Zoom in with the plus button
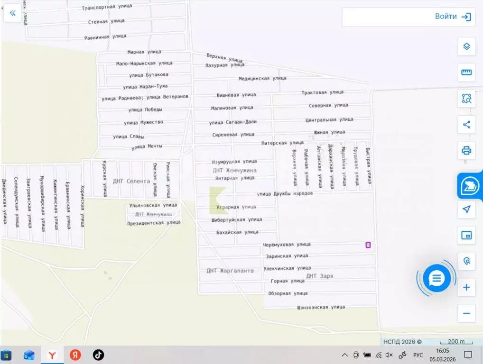 tap(466, 287)
